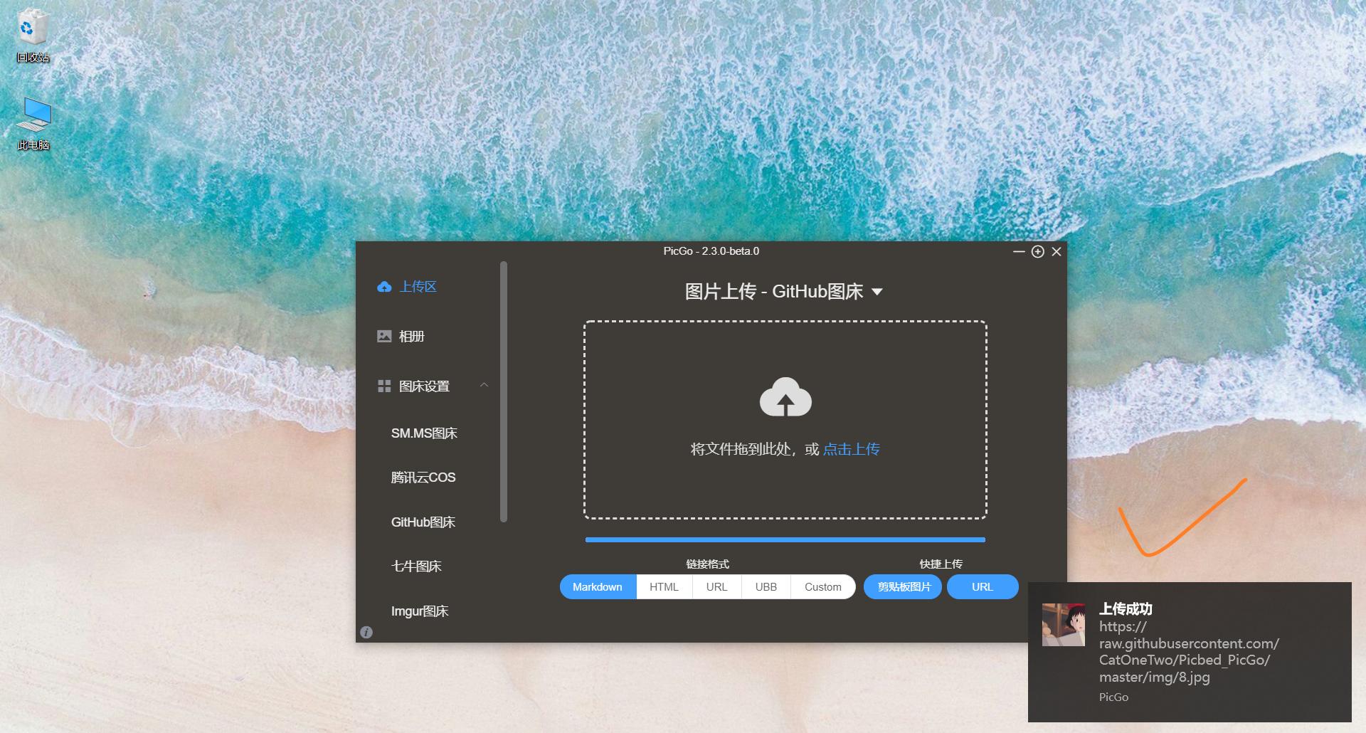Click the 剪贴板图片 quick upload button
Image resolution: width=1366 pixels, height=733 pixels.
click(904, 587)
